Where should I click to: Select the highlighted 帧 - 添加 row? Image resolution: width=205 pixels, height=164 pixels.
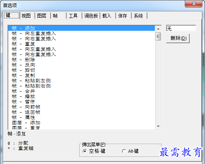[82, 28]
